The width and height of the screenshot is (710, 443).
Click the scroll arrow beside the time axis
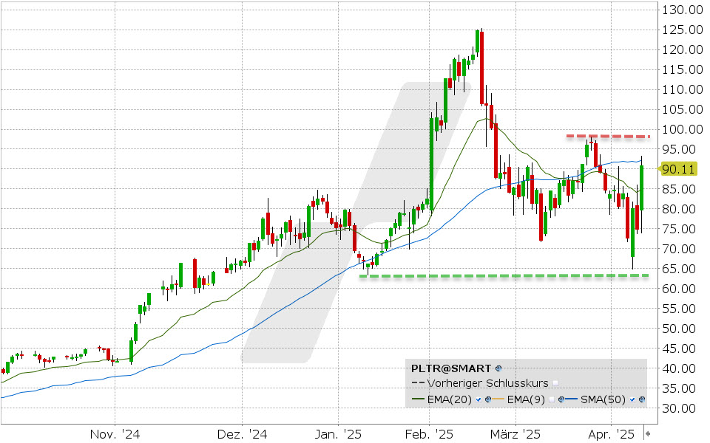pyautogui.click(x=648, y=433)
